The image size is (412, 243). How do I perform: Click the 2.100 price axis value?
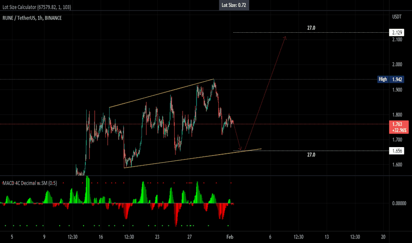point(397,40)
